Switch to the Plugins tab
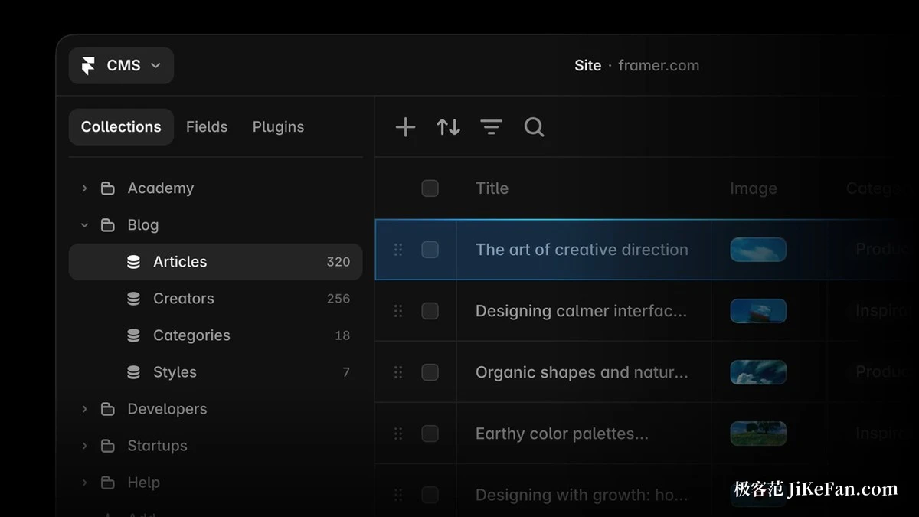 point(278,127)
